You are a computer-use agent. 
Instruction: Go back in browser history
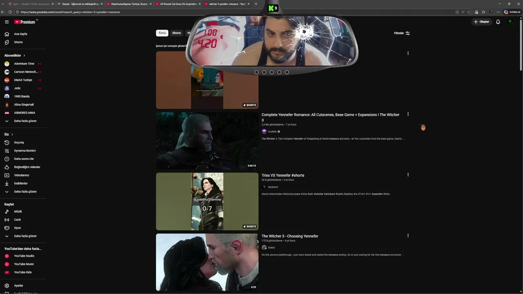click(x=3, y=12)
